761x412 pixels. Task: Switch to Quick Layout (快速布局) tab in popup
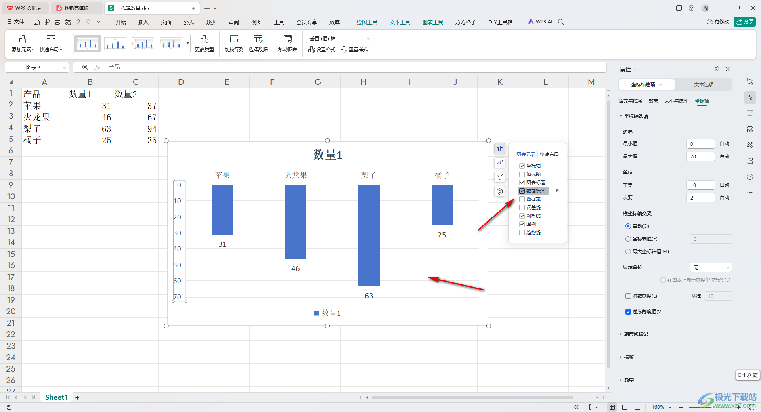(549, 154)
